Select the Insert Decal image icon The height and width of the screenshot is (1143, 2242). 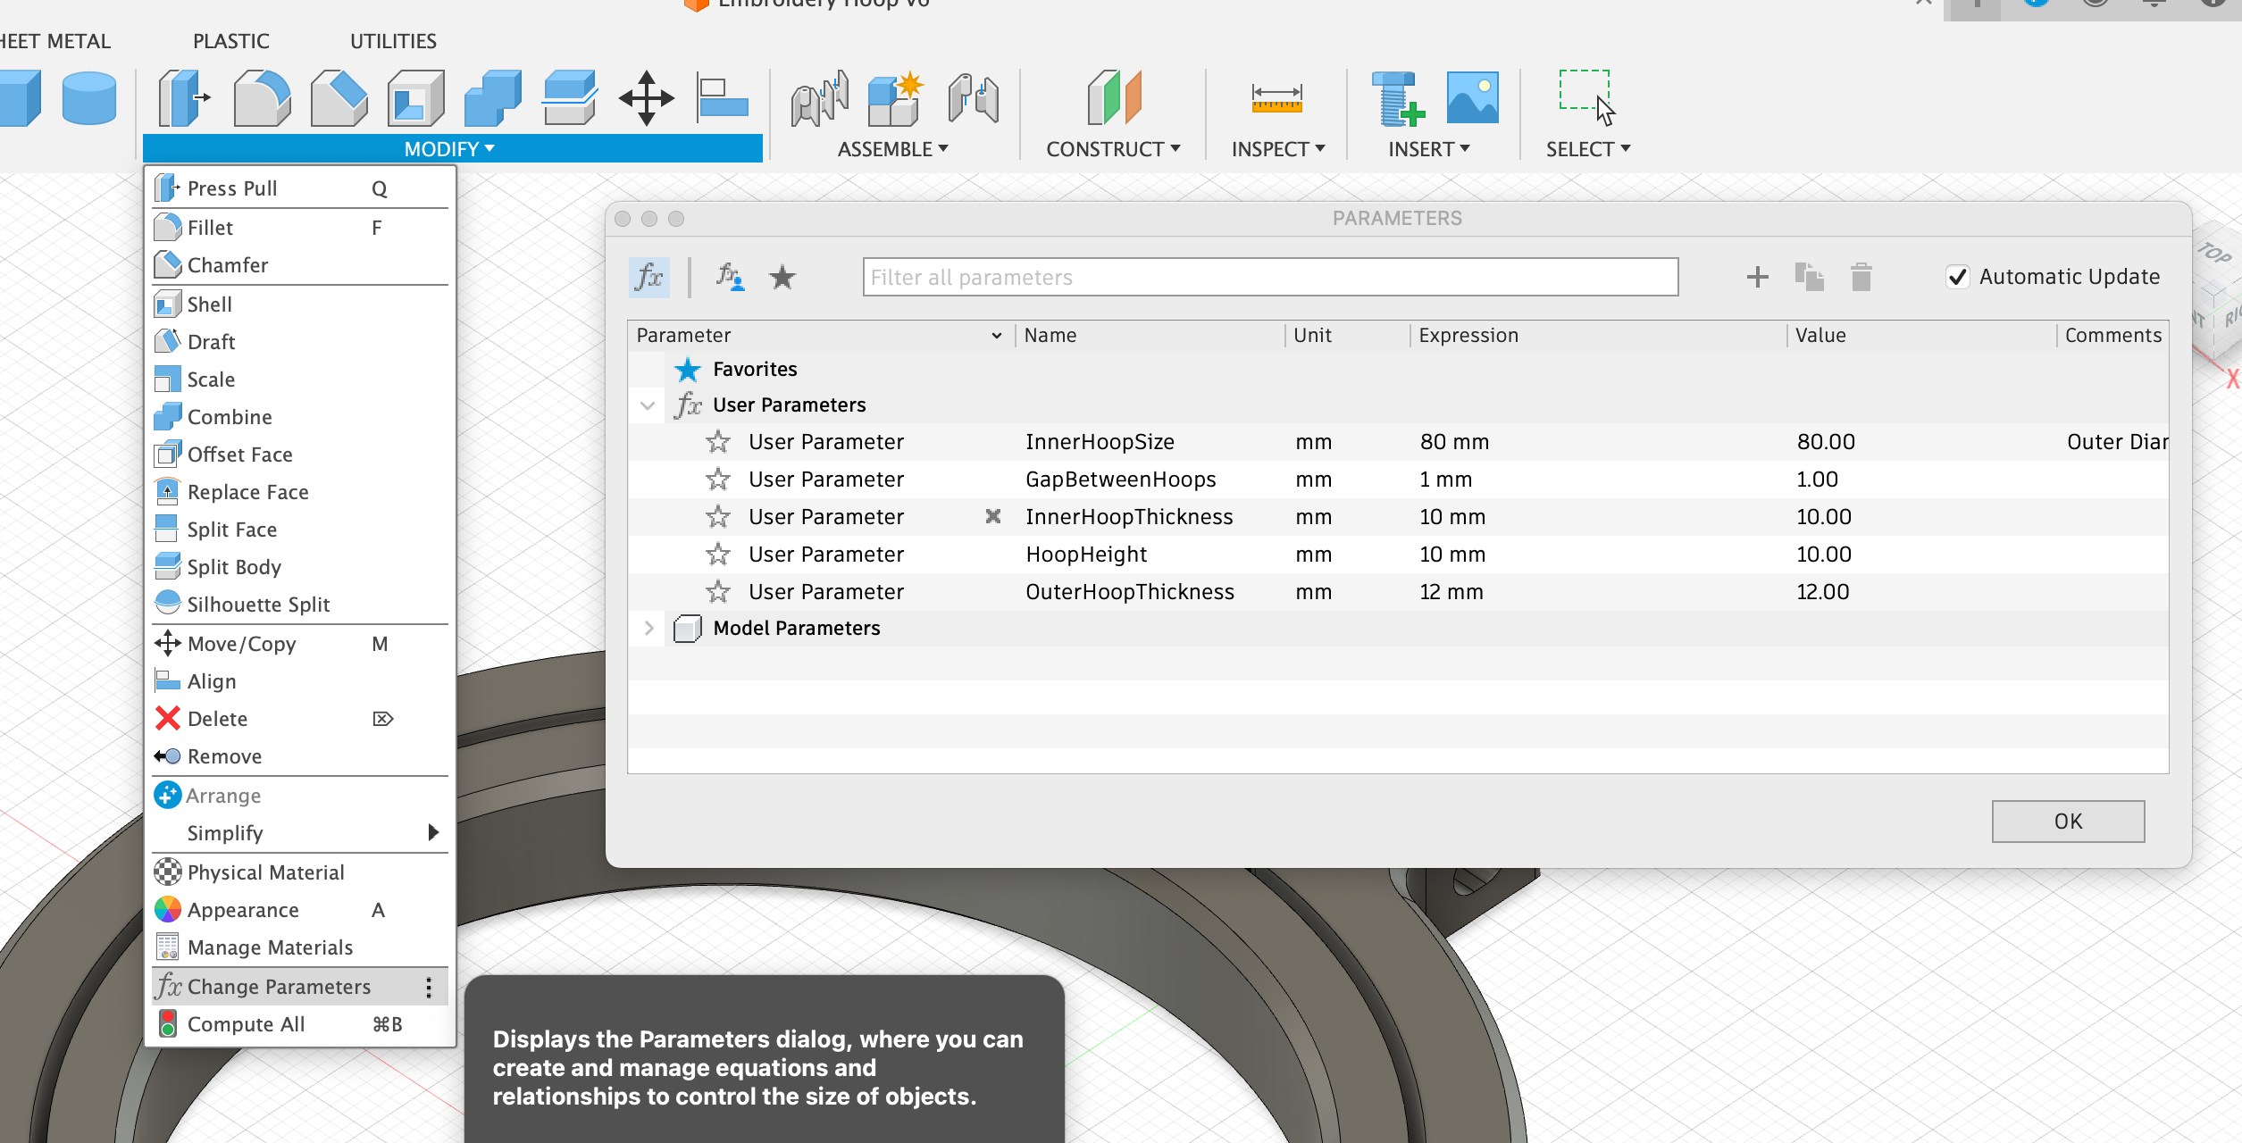click(1472, 97)
